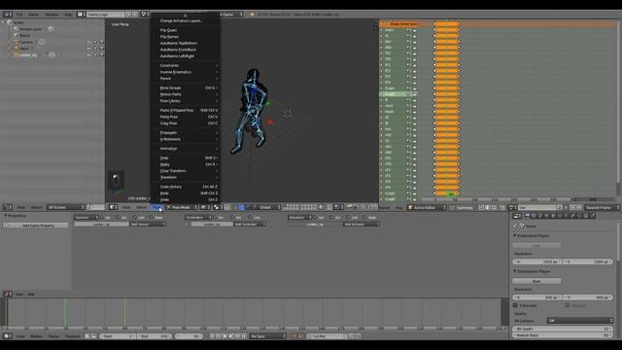Select soldier_rig armature in the outliner

click(28, 55)
